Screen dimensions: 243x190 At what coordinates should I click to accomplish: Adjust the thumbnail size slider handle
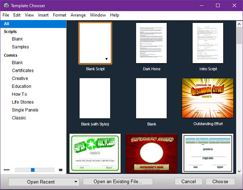click(x=33, y=170)
